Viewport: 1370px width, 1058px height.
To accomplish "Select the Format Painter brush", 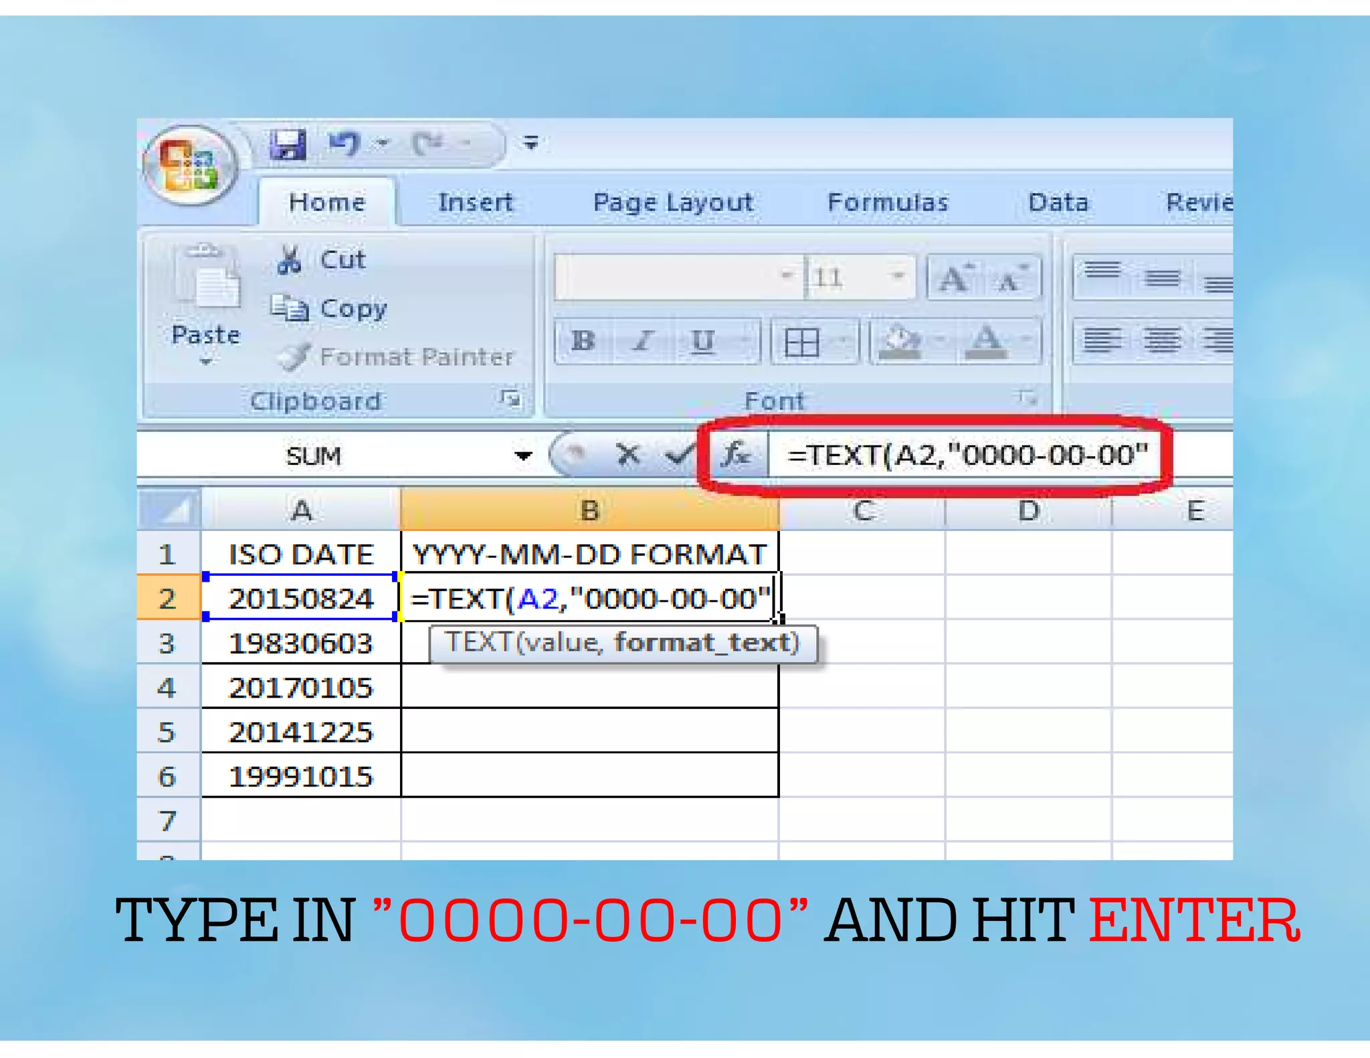I will (294, 356).
